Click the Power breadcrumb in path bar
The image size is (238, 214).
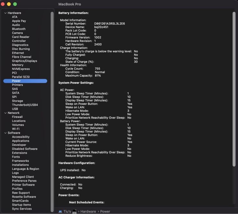105,211
